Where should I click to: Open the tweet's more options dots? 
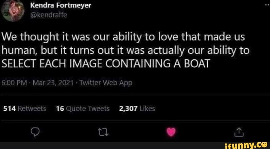tap(266, 6)
